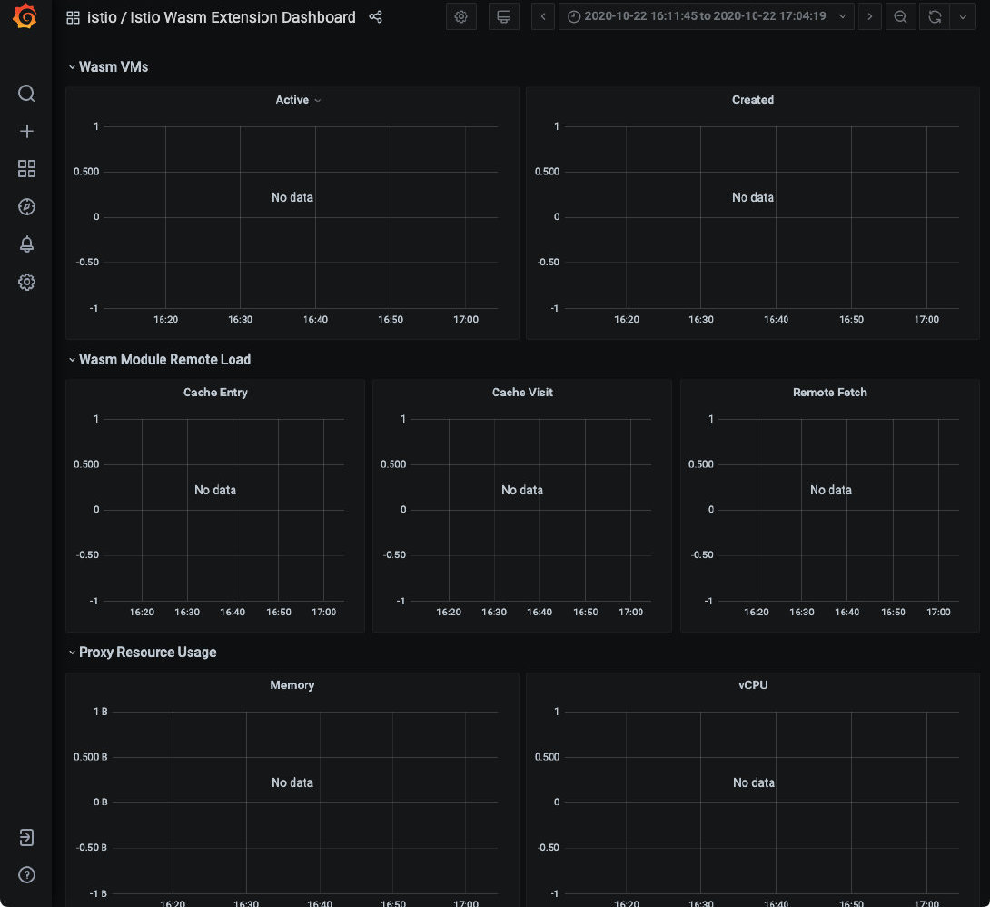
Task: Open the Configuration gear in sidebar
Action: (x=26, y=283)
